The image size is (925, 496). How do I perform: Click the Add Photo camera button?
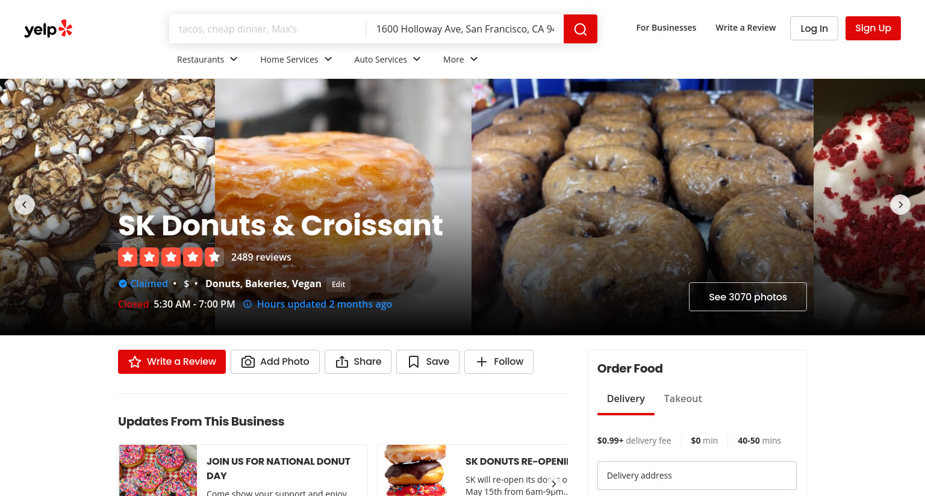pos(275,362)
